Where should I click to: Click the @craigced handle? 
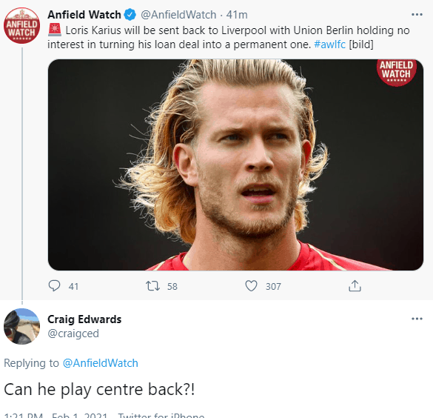pyautogui.click(x=73, y=334)
